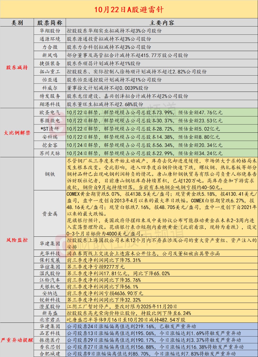This screenshot has height=357, width=258.
Task: Select the 钢铁 sector cell
Action: (50, 174)
